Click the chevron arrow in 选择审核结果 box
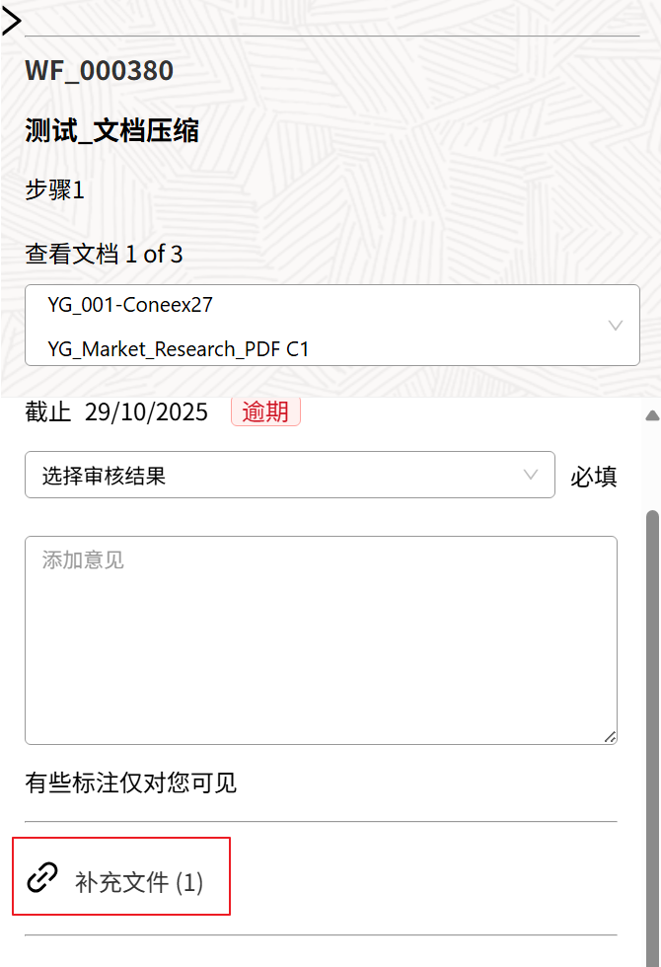Screen dimensions: 661x967 tap(531, 475)
